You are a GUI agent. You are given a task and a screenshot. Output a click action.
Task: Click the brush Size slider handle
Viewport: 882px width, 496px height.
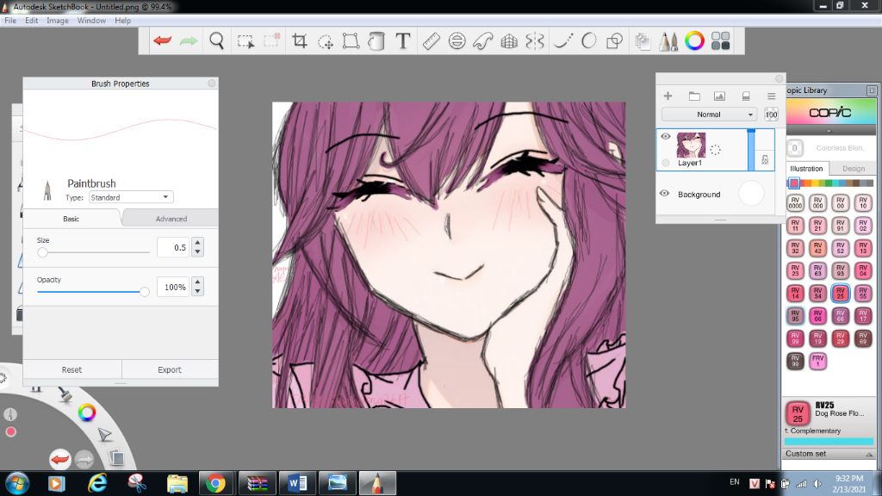pyautogui.click(x=42, y=252)
